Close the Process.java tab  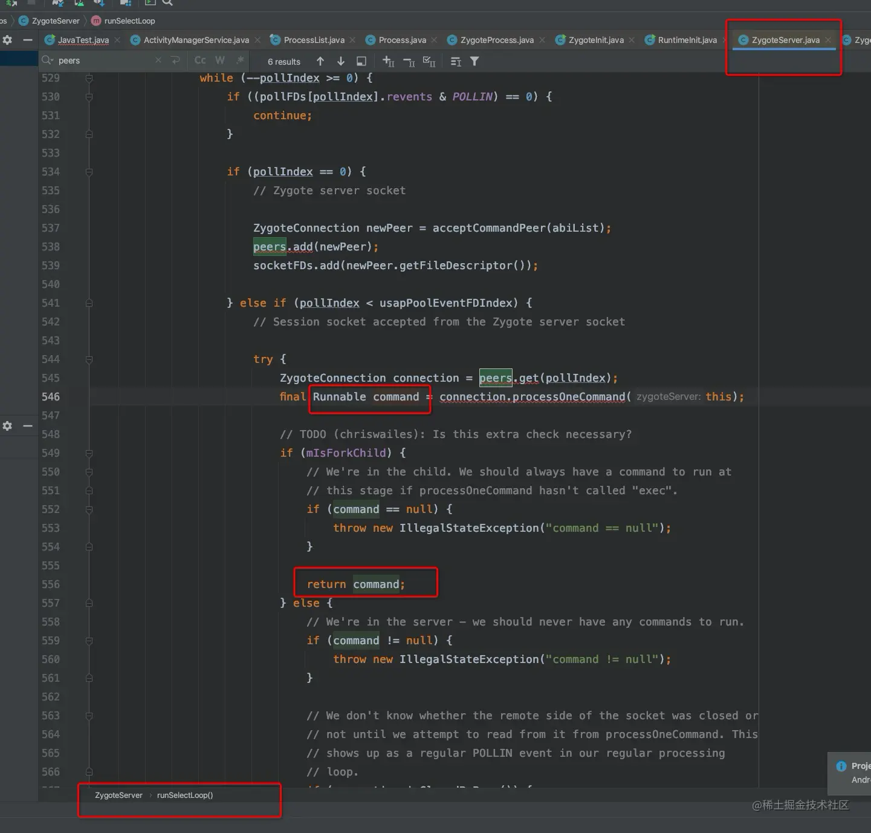[434, 40]
